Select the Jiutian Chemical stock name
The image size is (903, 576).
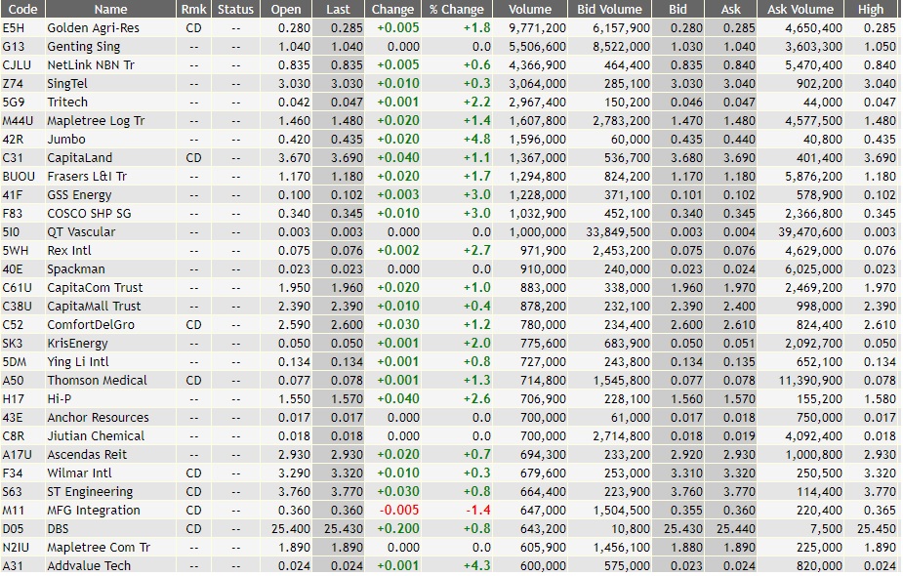click(x=96, y=436)
